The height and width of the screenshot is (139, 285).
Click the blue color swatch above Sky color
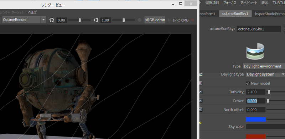click(x=256, y=119)
